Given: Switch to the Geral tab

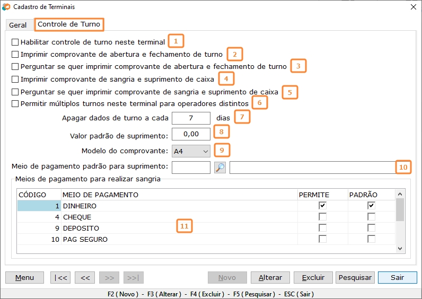Looking at the screenshot, I should click(x=18, y=25).
